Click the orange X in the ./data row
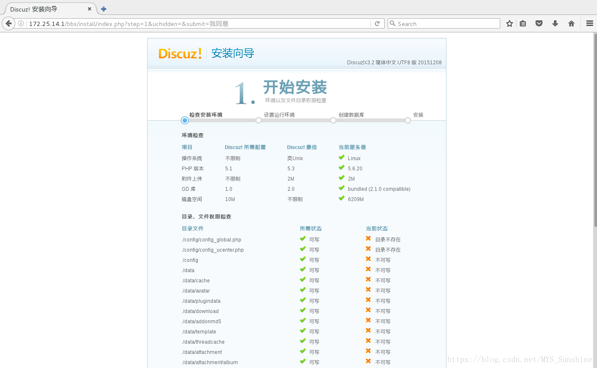The width and height of the screenshot is (597, 368). (x=368, y=269)
